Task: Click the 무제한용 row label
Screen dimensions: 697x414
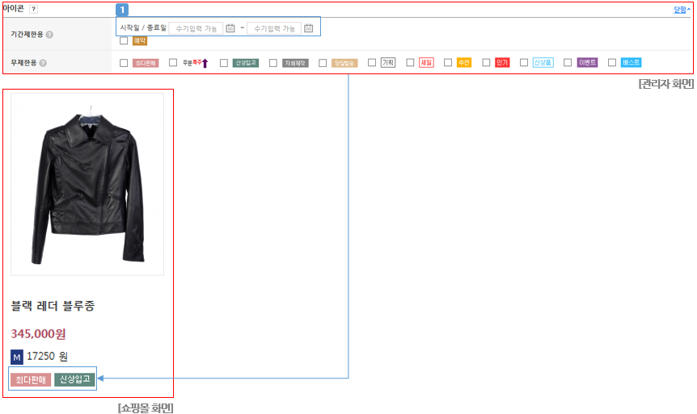Action: coord(23,63)
